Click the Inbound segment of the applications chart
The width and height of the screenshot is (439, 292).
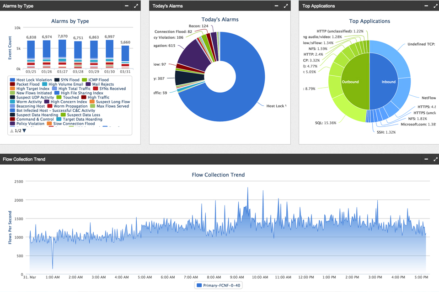pos(388,82)
